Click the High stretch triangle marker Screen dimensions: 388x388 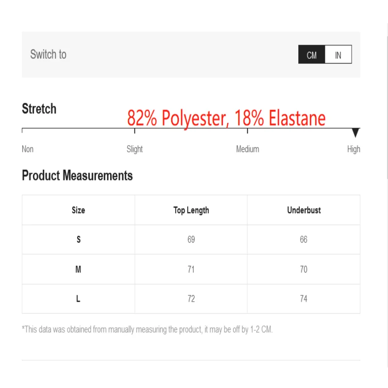tap(356, 132)
